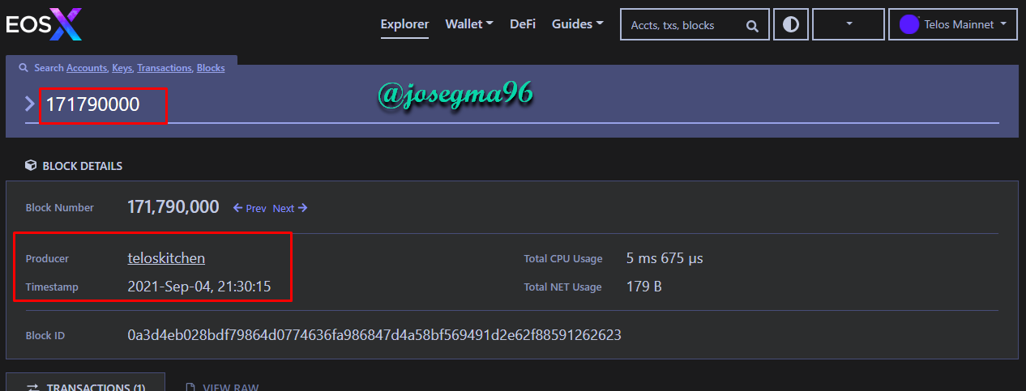Click the search icon beside Search label

tap(24, 68)
